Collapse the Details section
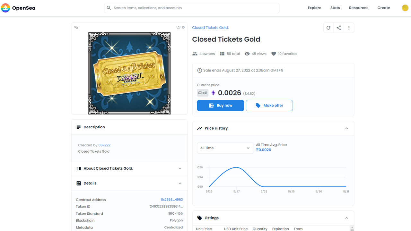 [180, 183]
